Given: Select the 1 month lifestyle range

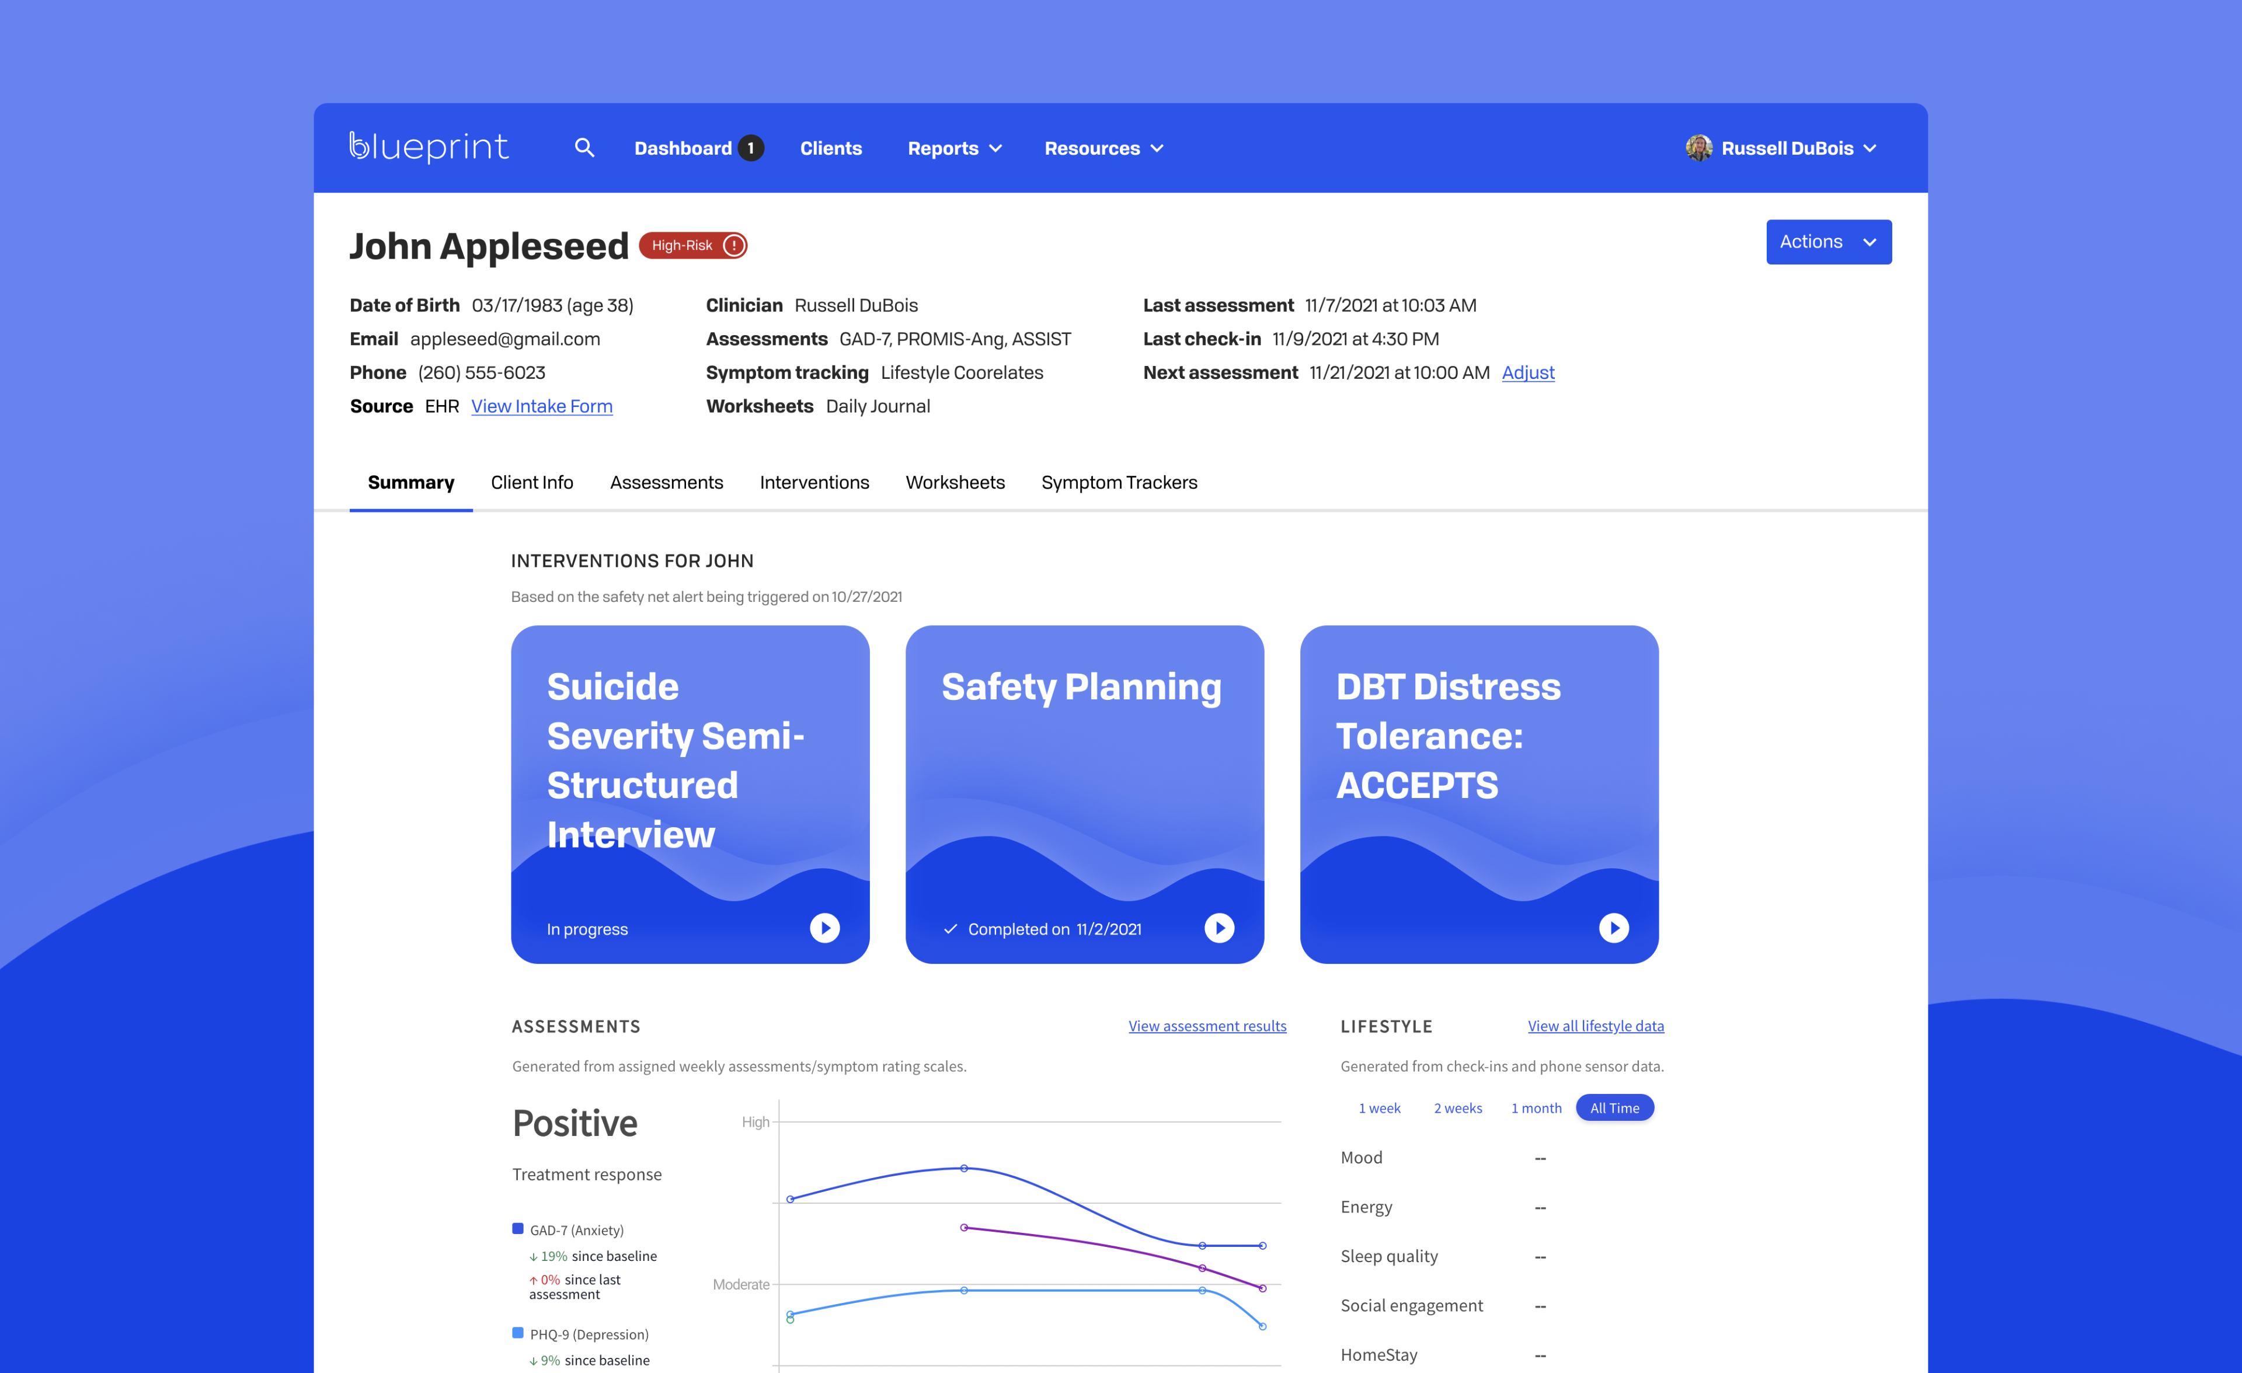Looking at the screenshot, I should 1536,1107.
